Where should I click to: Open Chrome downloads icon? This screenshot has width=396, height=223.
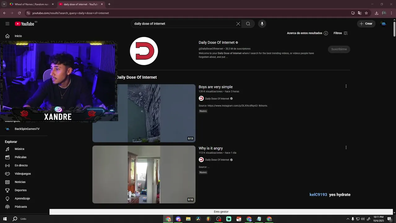point(377,13)
